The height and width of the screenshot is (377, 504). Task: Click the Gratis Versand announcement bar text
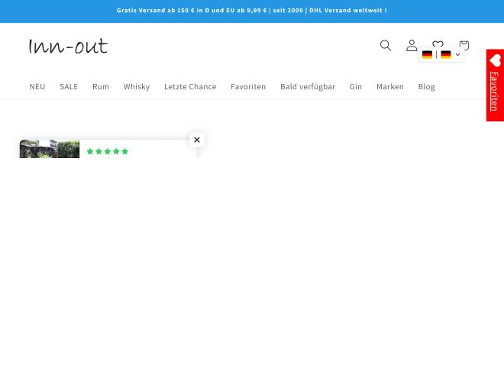(x=252, y=10)
